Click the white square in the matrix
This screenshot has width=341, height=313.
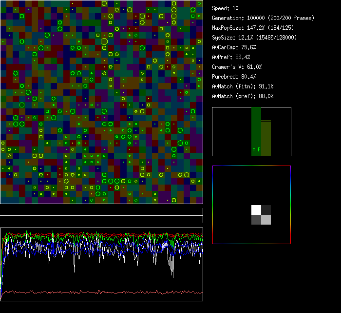click(x=256, y=210)
